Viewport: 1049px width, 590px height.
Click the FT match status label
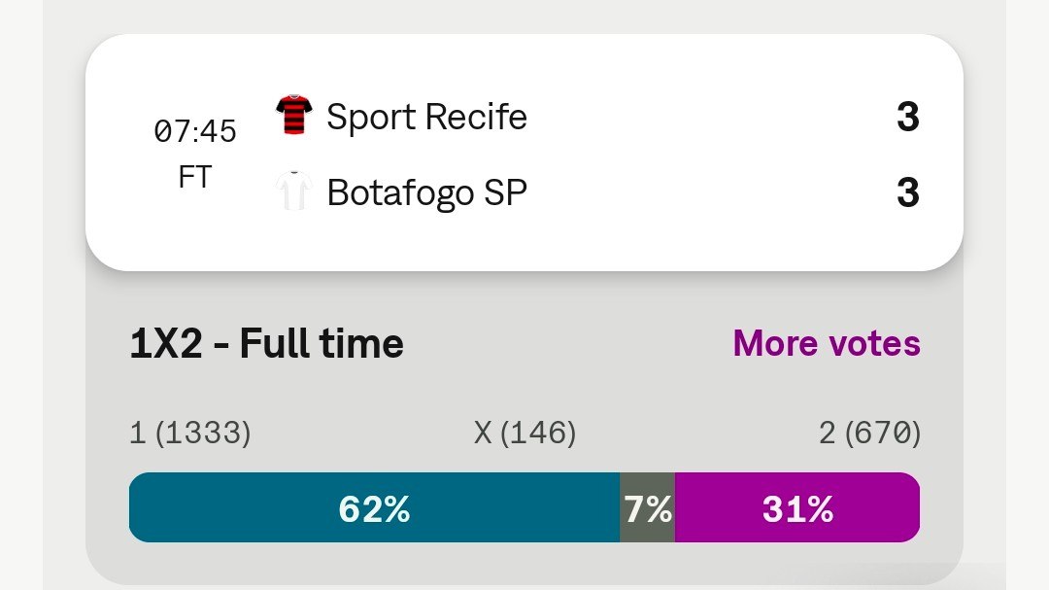coord(194,178)
